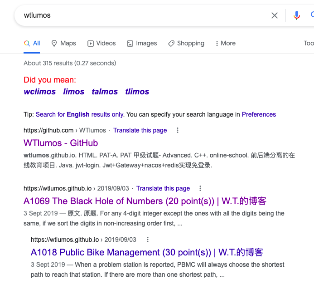The image size is (314, 289).
Task: Open three-dot menu beside Public Bike result
Action: pyautogui.click(x=147, y=240)
